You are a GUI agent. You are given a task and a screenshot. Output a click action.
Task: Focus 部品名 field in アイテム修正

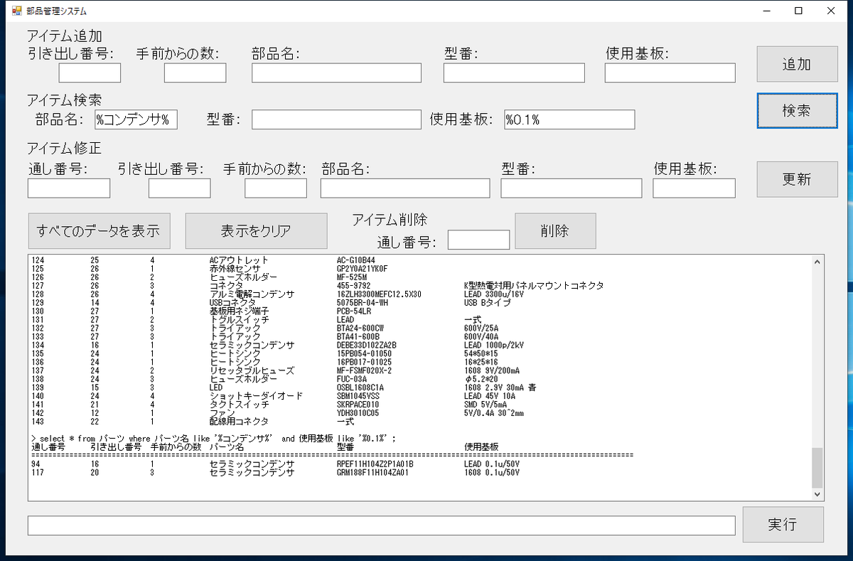(x=405, y=188)
